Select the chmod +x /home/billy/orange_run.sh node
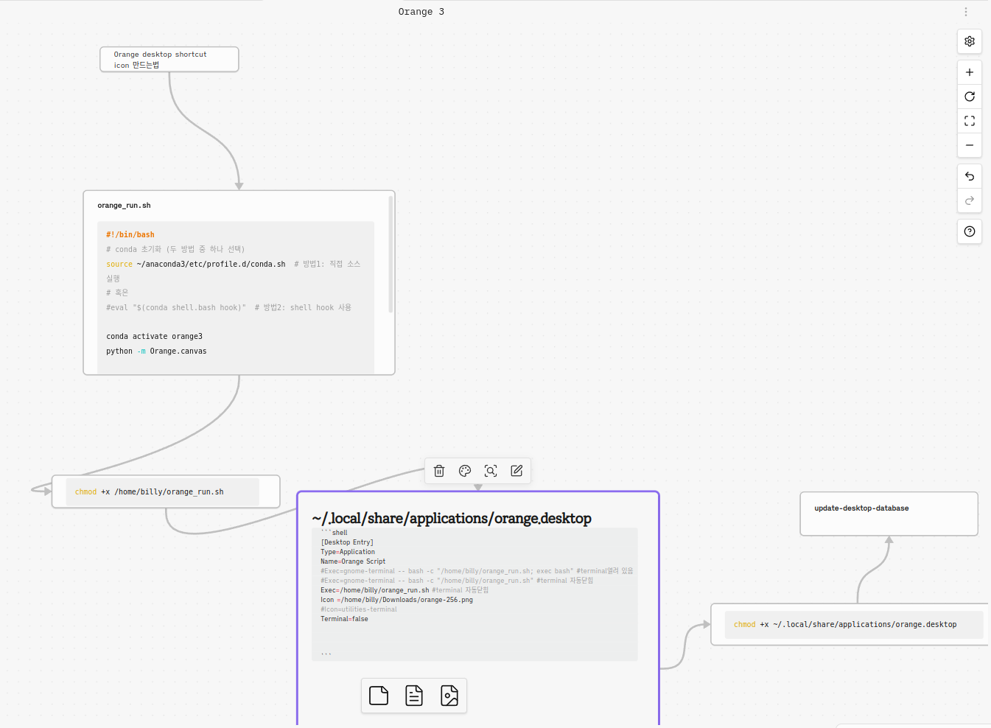Image resolution: width=991 pixels, height=728 pixels. click(x=166, y=491)
